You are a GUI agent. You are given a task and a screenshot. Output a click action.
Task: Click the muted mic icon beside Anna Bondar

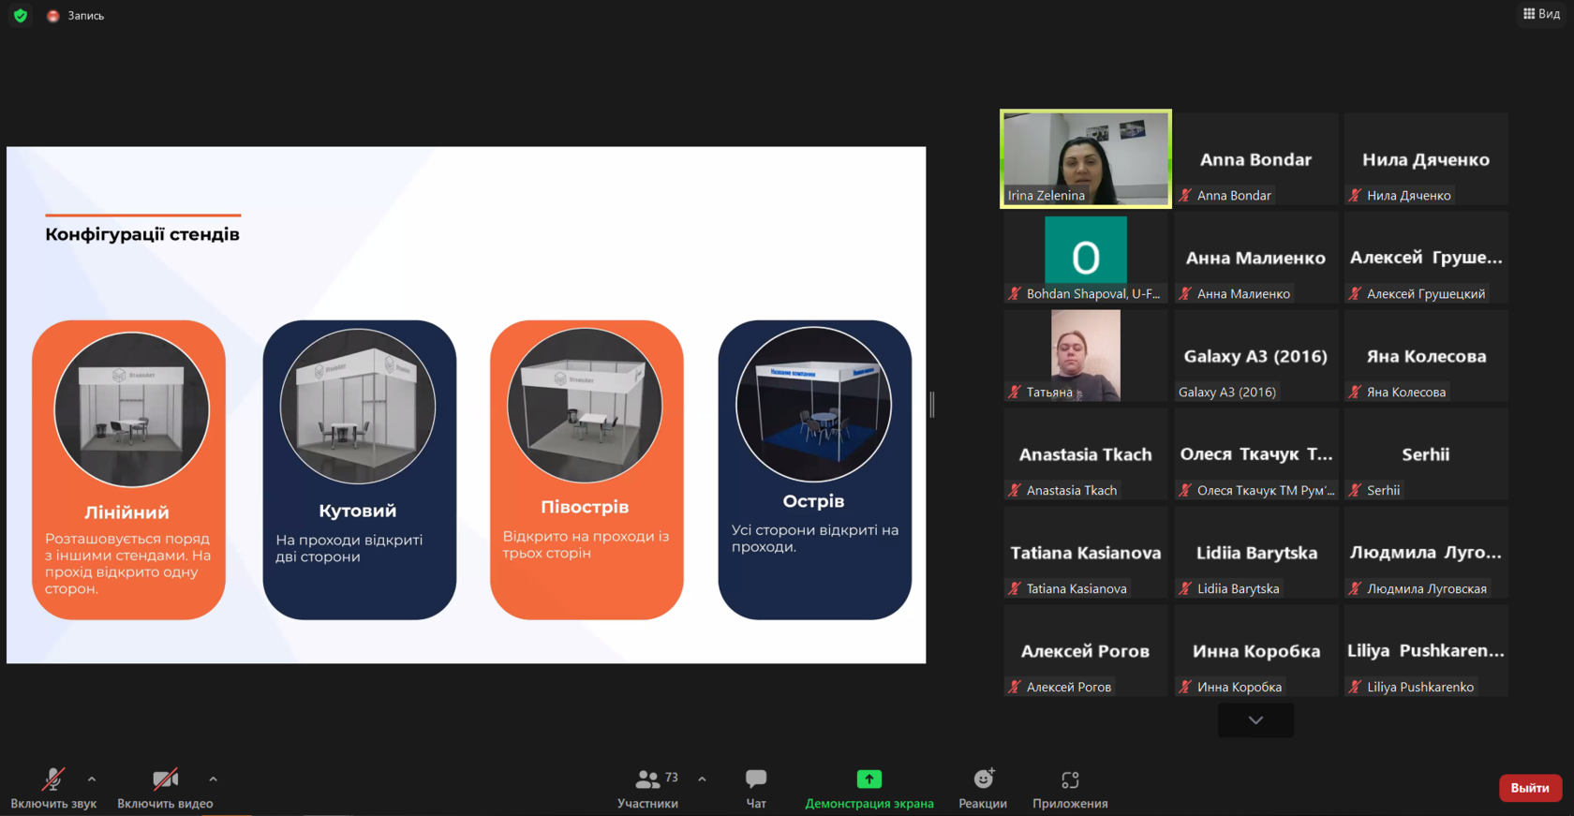click(x=1185, y=195)
